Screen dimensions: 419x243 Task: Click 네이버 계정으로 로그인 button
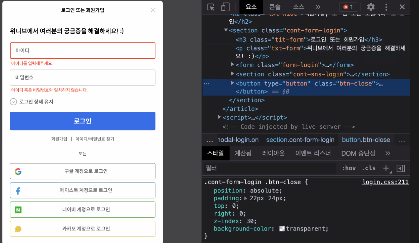click(83, 210)
